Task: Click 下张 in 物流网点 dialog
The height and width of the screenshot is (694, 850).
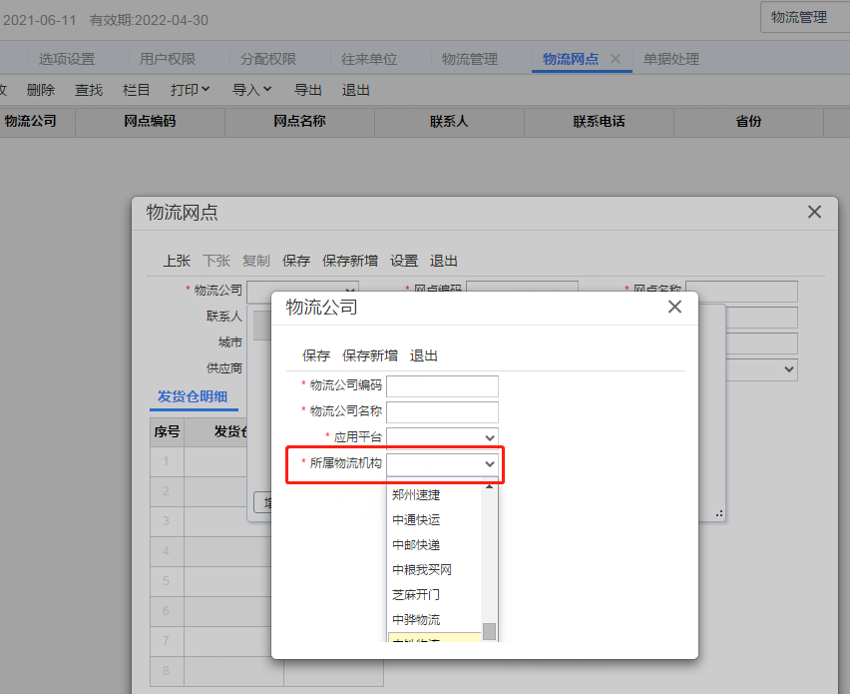Action: 216,261
